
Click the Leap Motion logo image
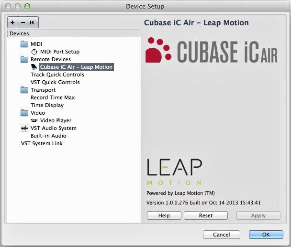tap(174, 172)
